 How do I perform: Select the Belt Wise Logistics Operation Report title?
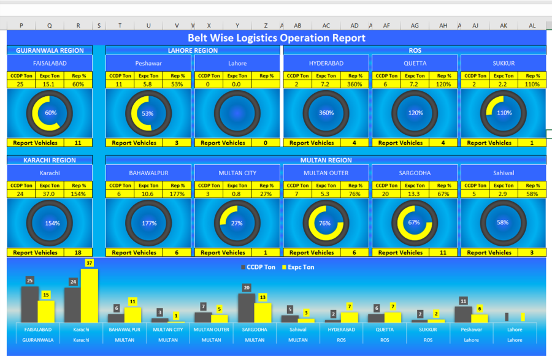pyautogui.click(x=277, y=37)
